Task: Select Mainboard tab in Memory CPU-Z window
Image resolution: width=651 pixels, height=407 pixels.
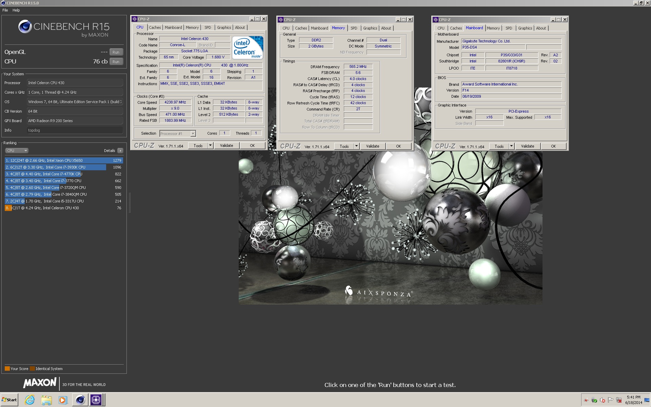Action: pos(319,28)
